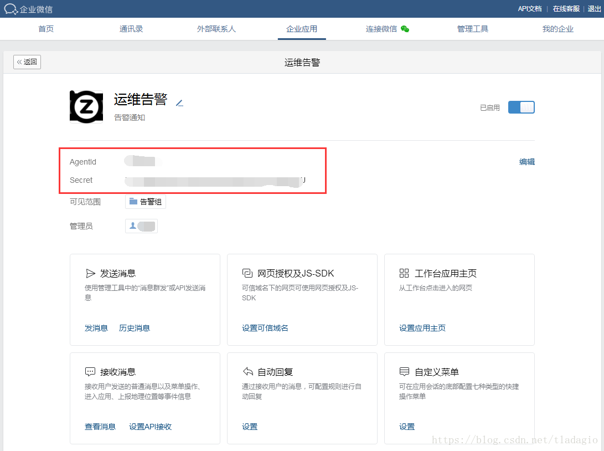The width and height of the screenshot is (604, 451).
Task: Click the 编辑 link beside AgentId
Action: [527, 162]
